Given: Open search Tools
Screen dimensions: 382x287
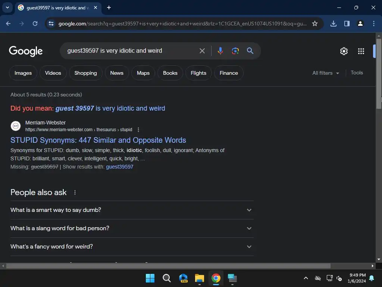Looking at the screenshot, I should [x=357, y=73].
